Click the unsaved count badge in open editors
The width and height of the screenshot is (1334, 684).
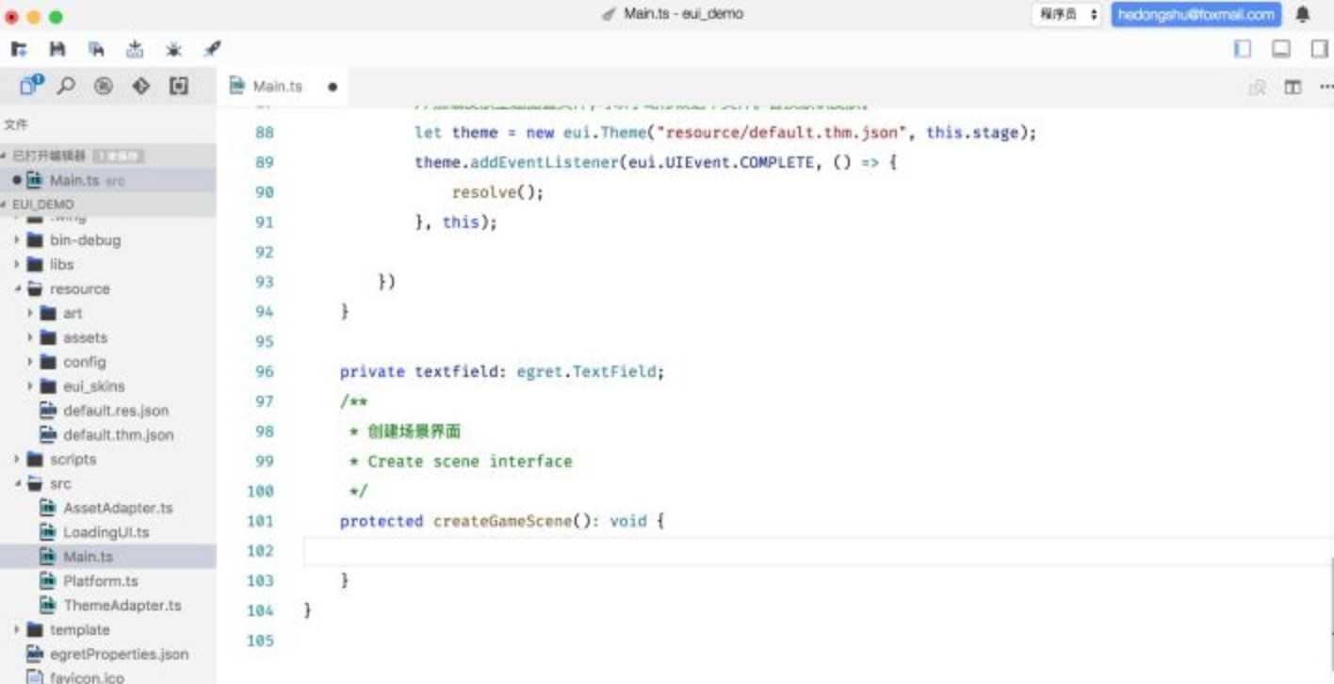tap(118, 155)
